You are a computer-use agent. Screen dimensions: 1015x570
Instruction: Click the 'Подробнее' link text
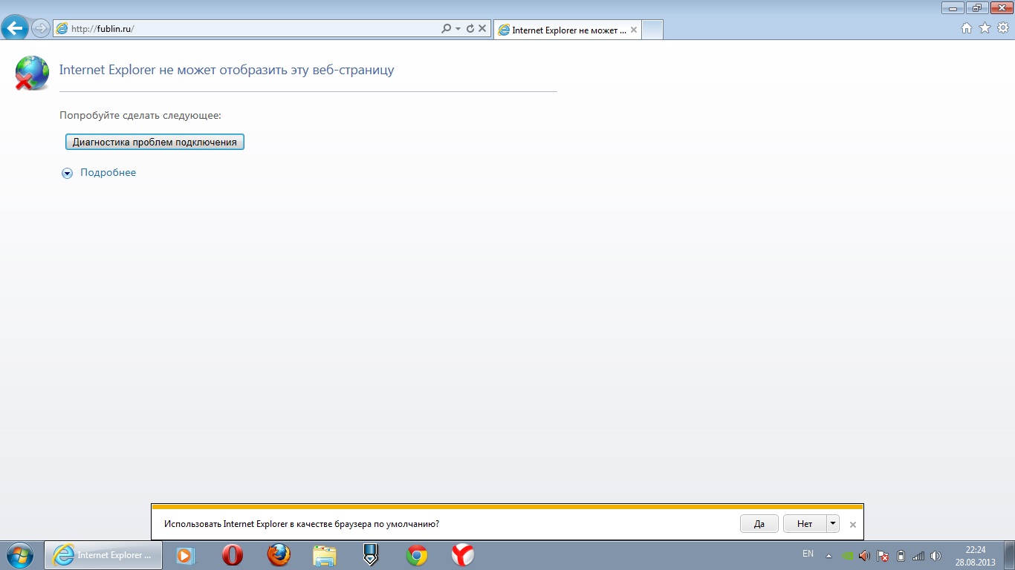point(108,172)
